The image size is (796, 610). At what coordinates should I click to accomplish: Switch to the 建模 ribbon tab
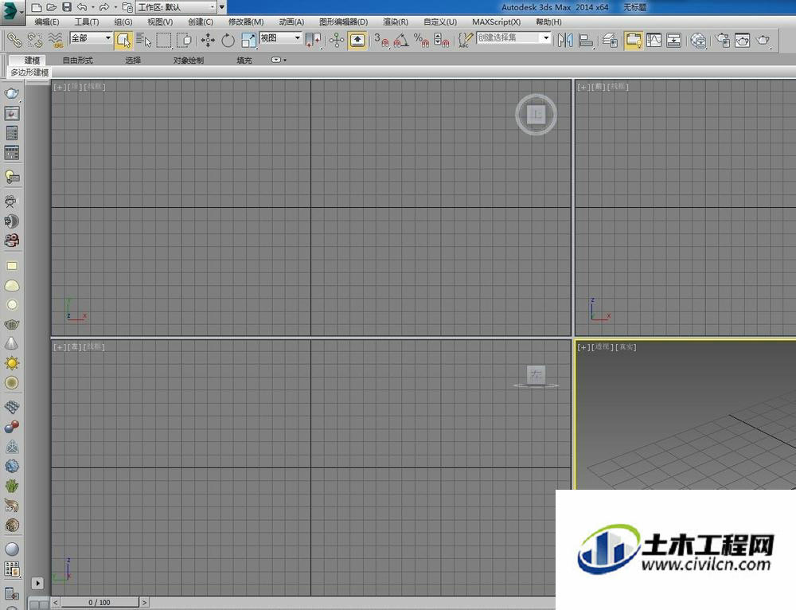(32, 60)
